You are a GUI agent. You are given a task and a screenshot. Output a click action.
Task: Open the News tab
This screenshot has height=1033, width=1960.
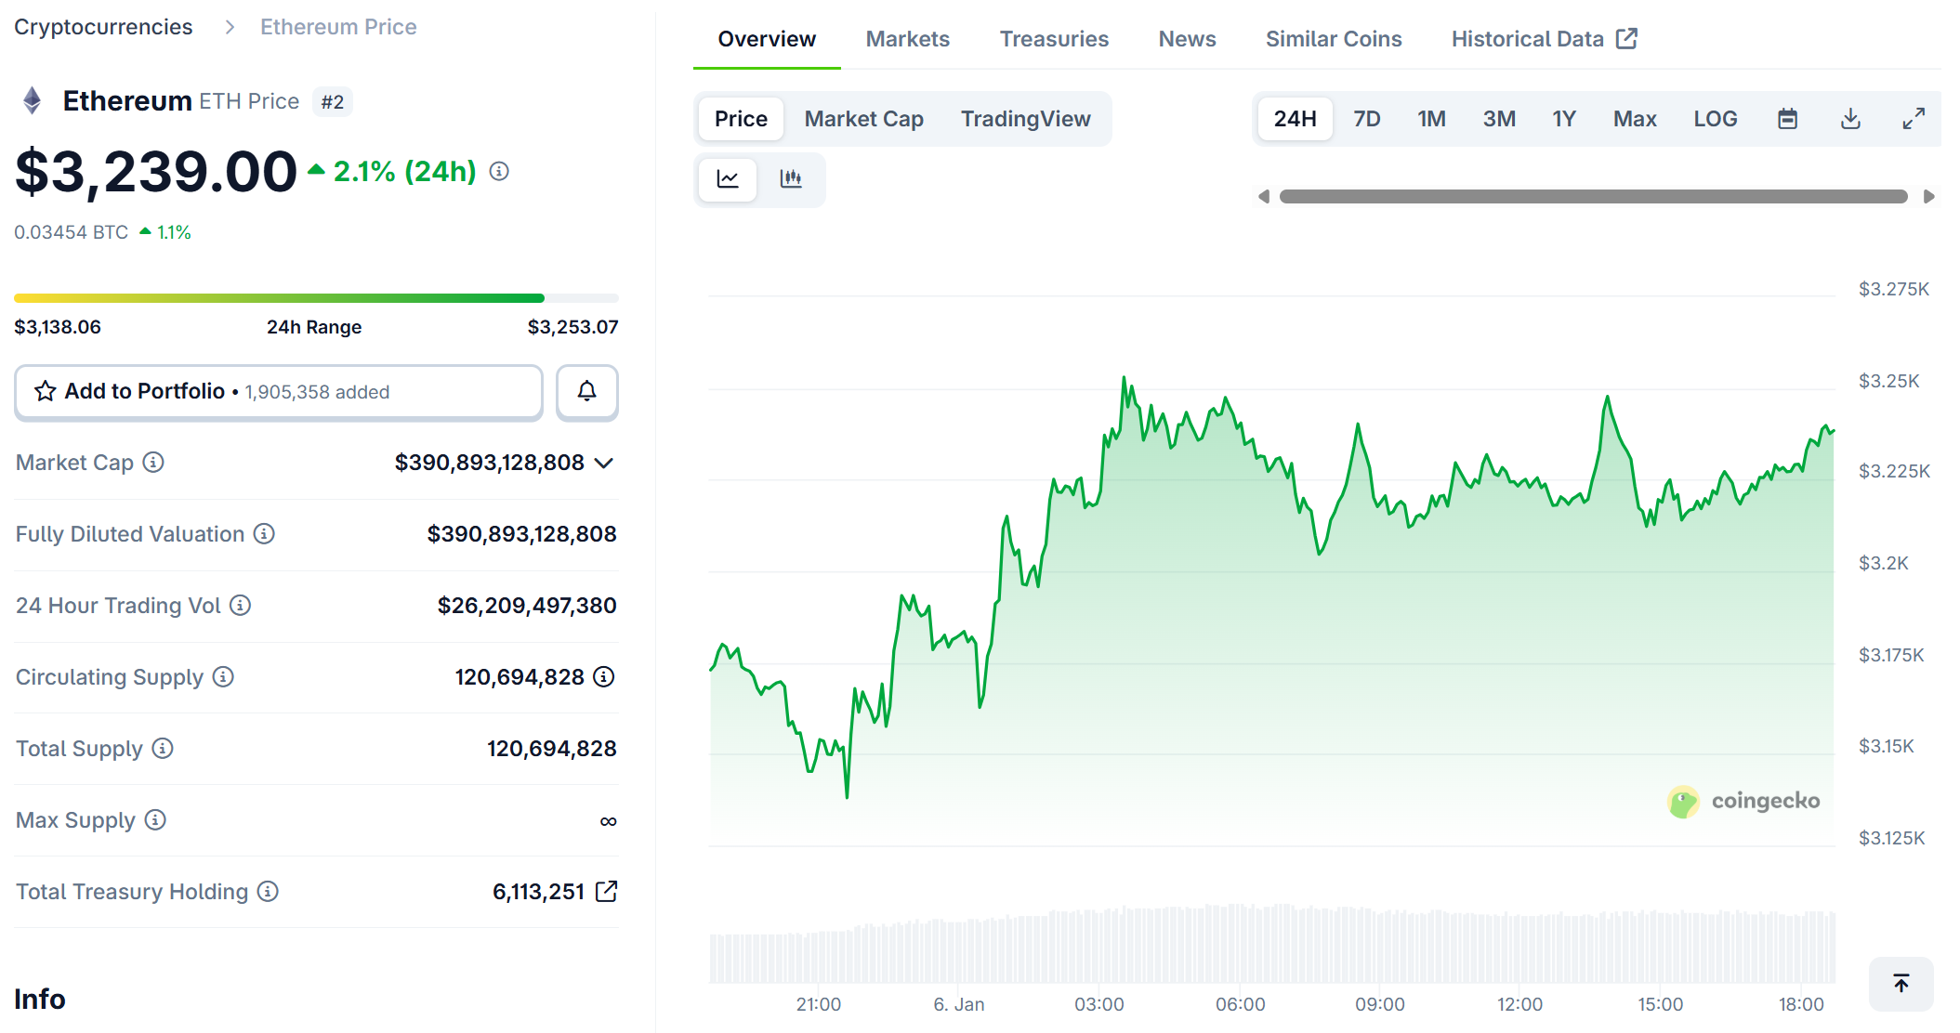click(1187, 38)
